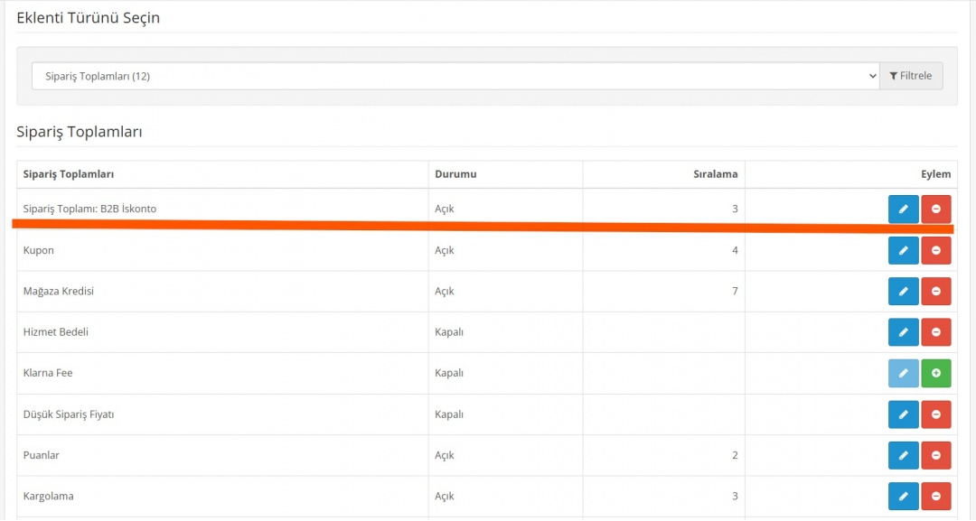Viewport: 976px width, 521px height.
Task: Edit the Düşük Sipariş Fiyatı entry
Action: point(903,414)
